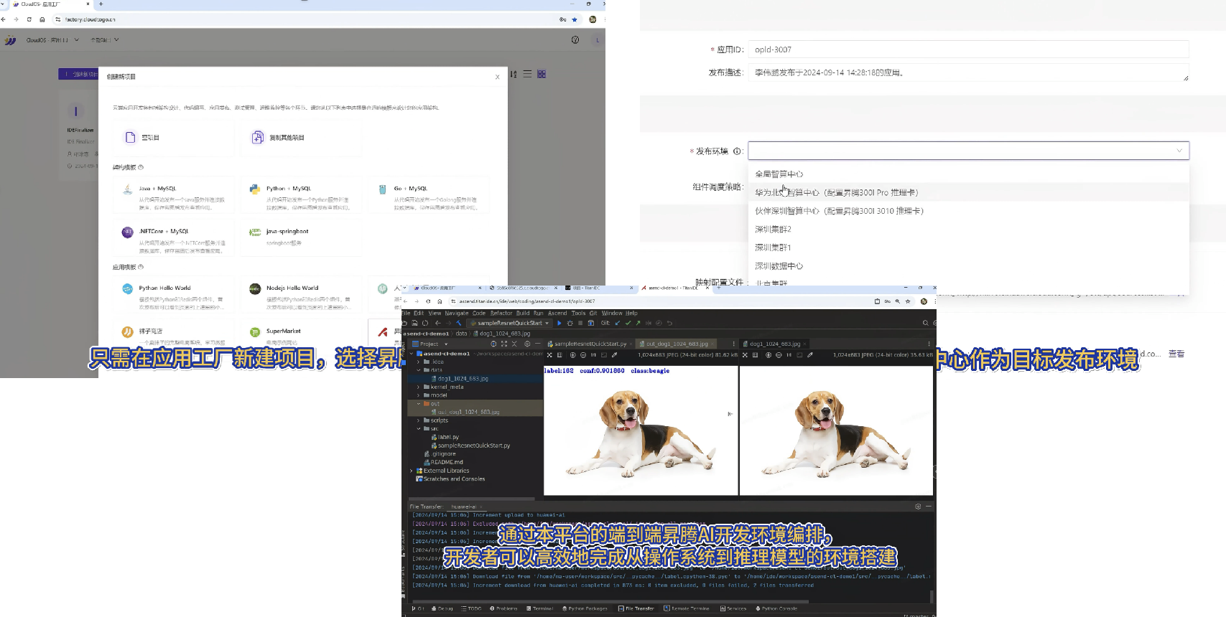
Task: Click the Git commit checkmark icon
Action: 628,324
